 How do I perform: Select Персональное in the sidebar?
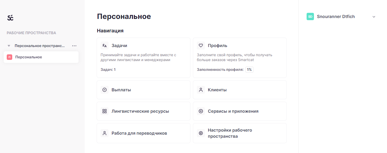click(x=28, y=57)
